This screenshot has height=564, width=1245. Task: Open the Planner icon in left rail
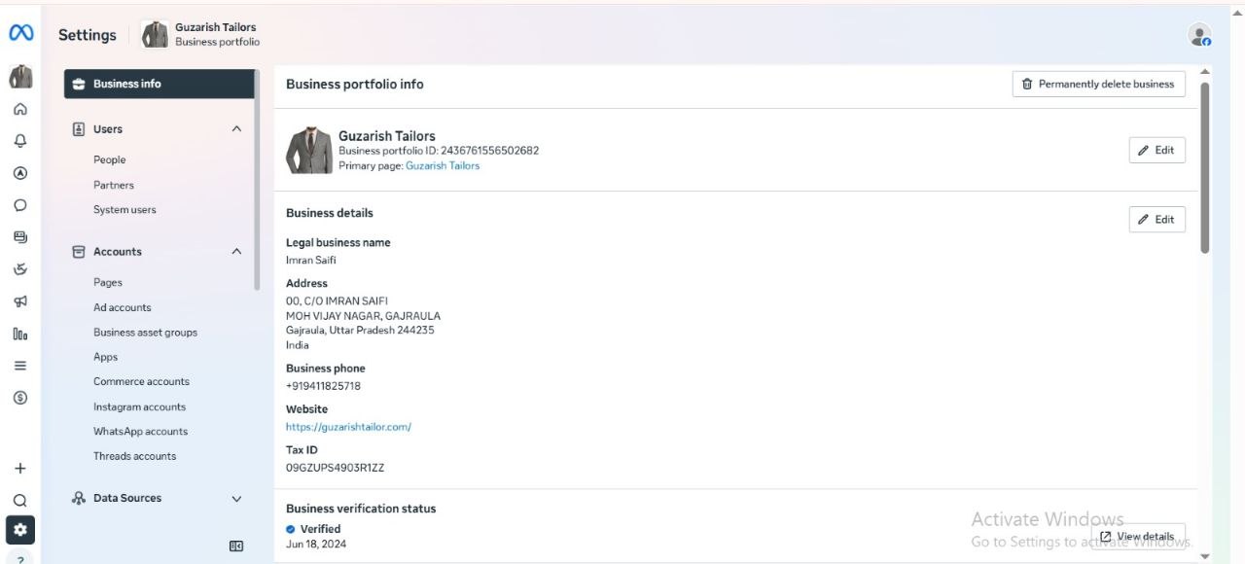tap(20, 269)
